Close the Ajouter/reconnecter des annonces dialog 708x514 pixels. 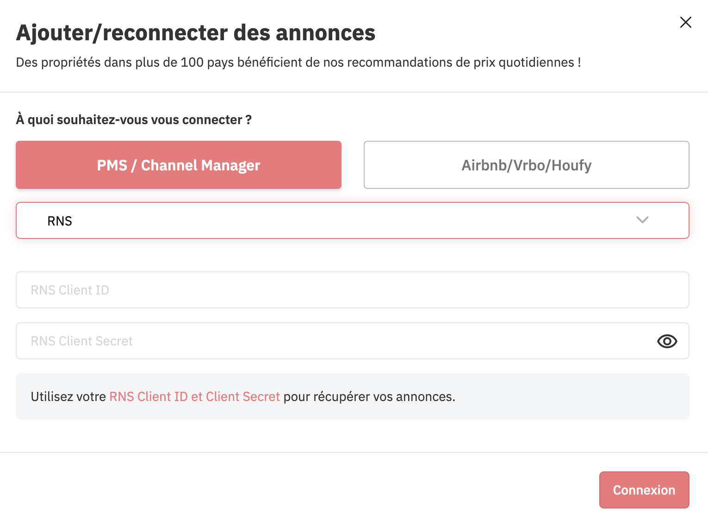point(685,22)
